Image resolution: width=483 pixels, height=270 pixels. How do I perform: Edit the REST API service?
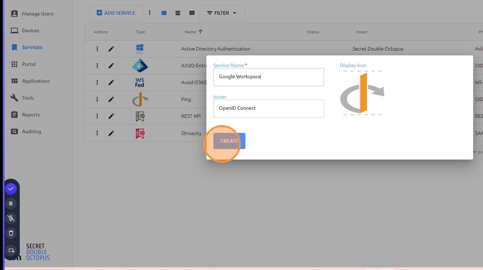click(x=111, y=116)
